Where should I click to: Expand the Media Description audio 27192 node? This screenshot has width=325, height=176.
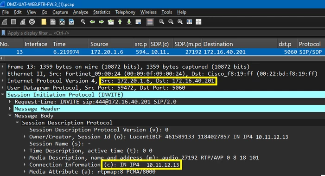pos(25,157)
